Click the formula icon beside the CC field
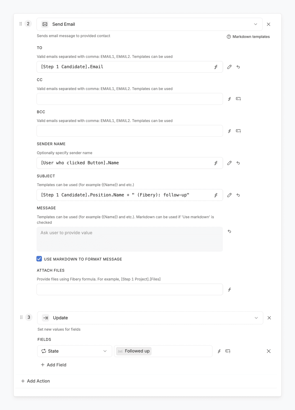Screen dimensions: 295x410 pyautogui.click(x=229, y=99)
